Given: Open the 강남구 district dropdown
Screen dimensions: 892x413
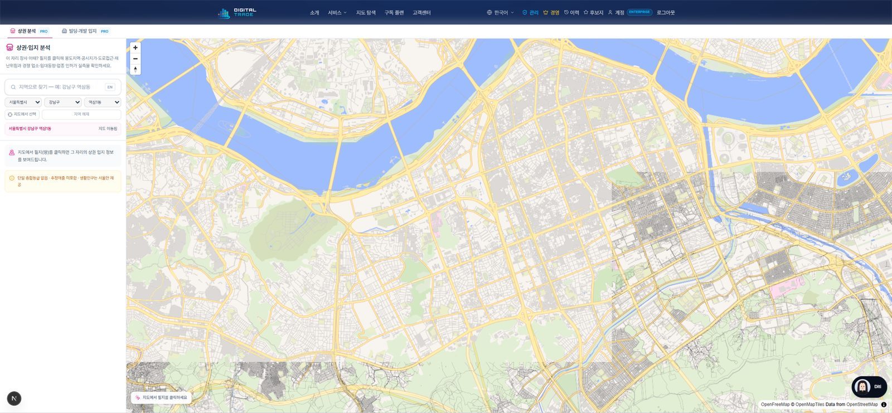Looking at the screenshot, I should pos(63,102).
